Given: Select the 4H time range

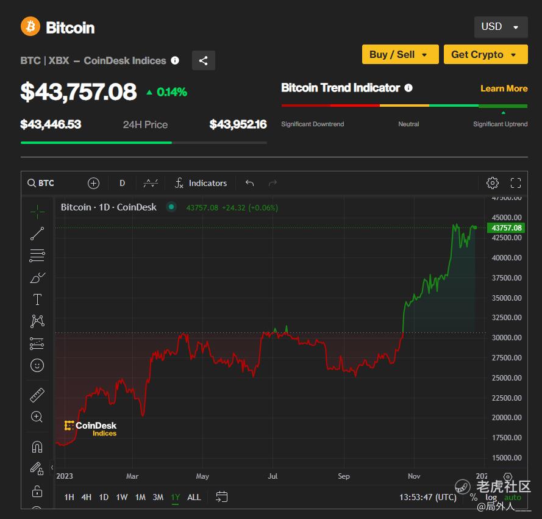Looking at the screenshot, I should click(x=87, y=497).
